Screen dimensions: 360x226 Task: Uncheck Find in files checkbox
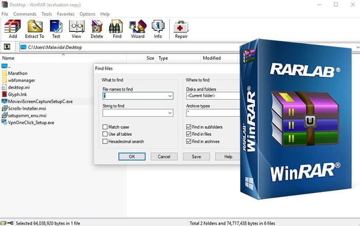pos(189,134)
